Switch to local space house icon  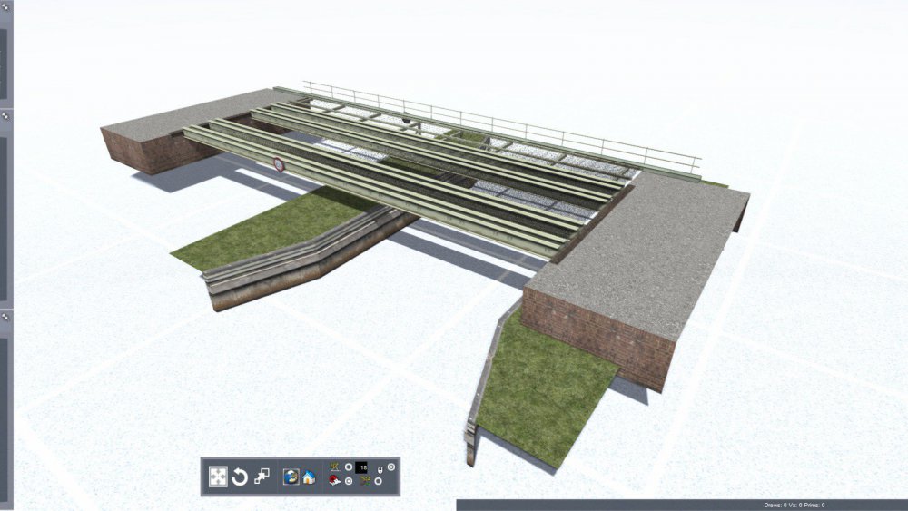[x=309, y=477]
